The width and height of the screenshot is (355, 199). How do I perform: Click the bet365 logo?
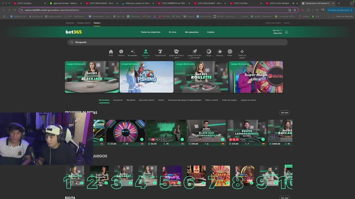(x=73, y=32)
